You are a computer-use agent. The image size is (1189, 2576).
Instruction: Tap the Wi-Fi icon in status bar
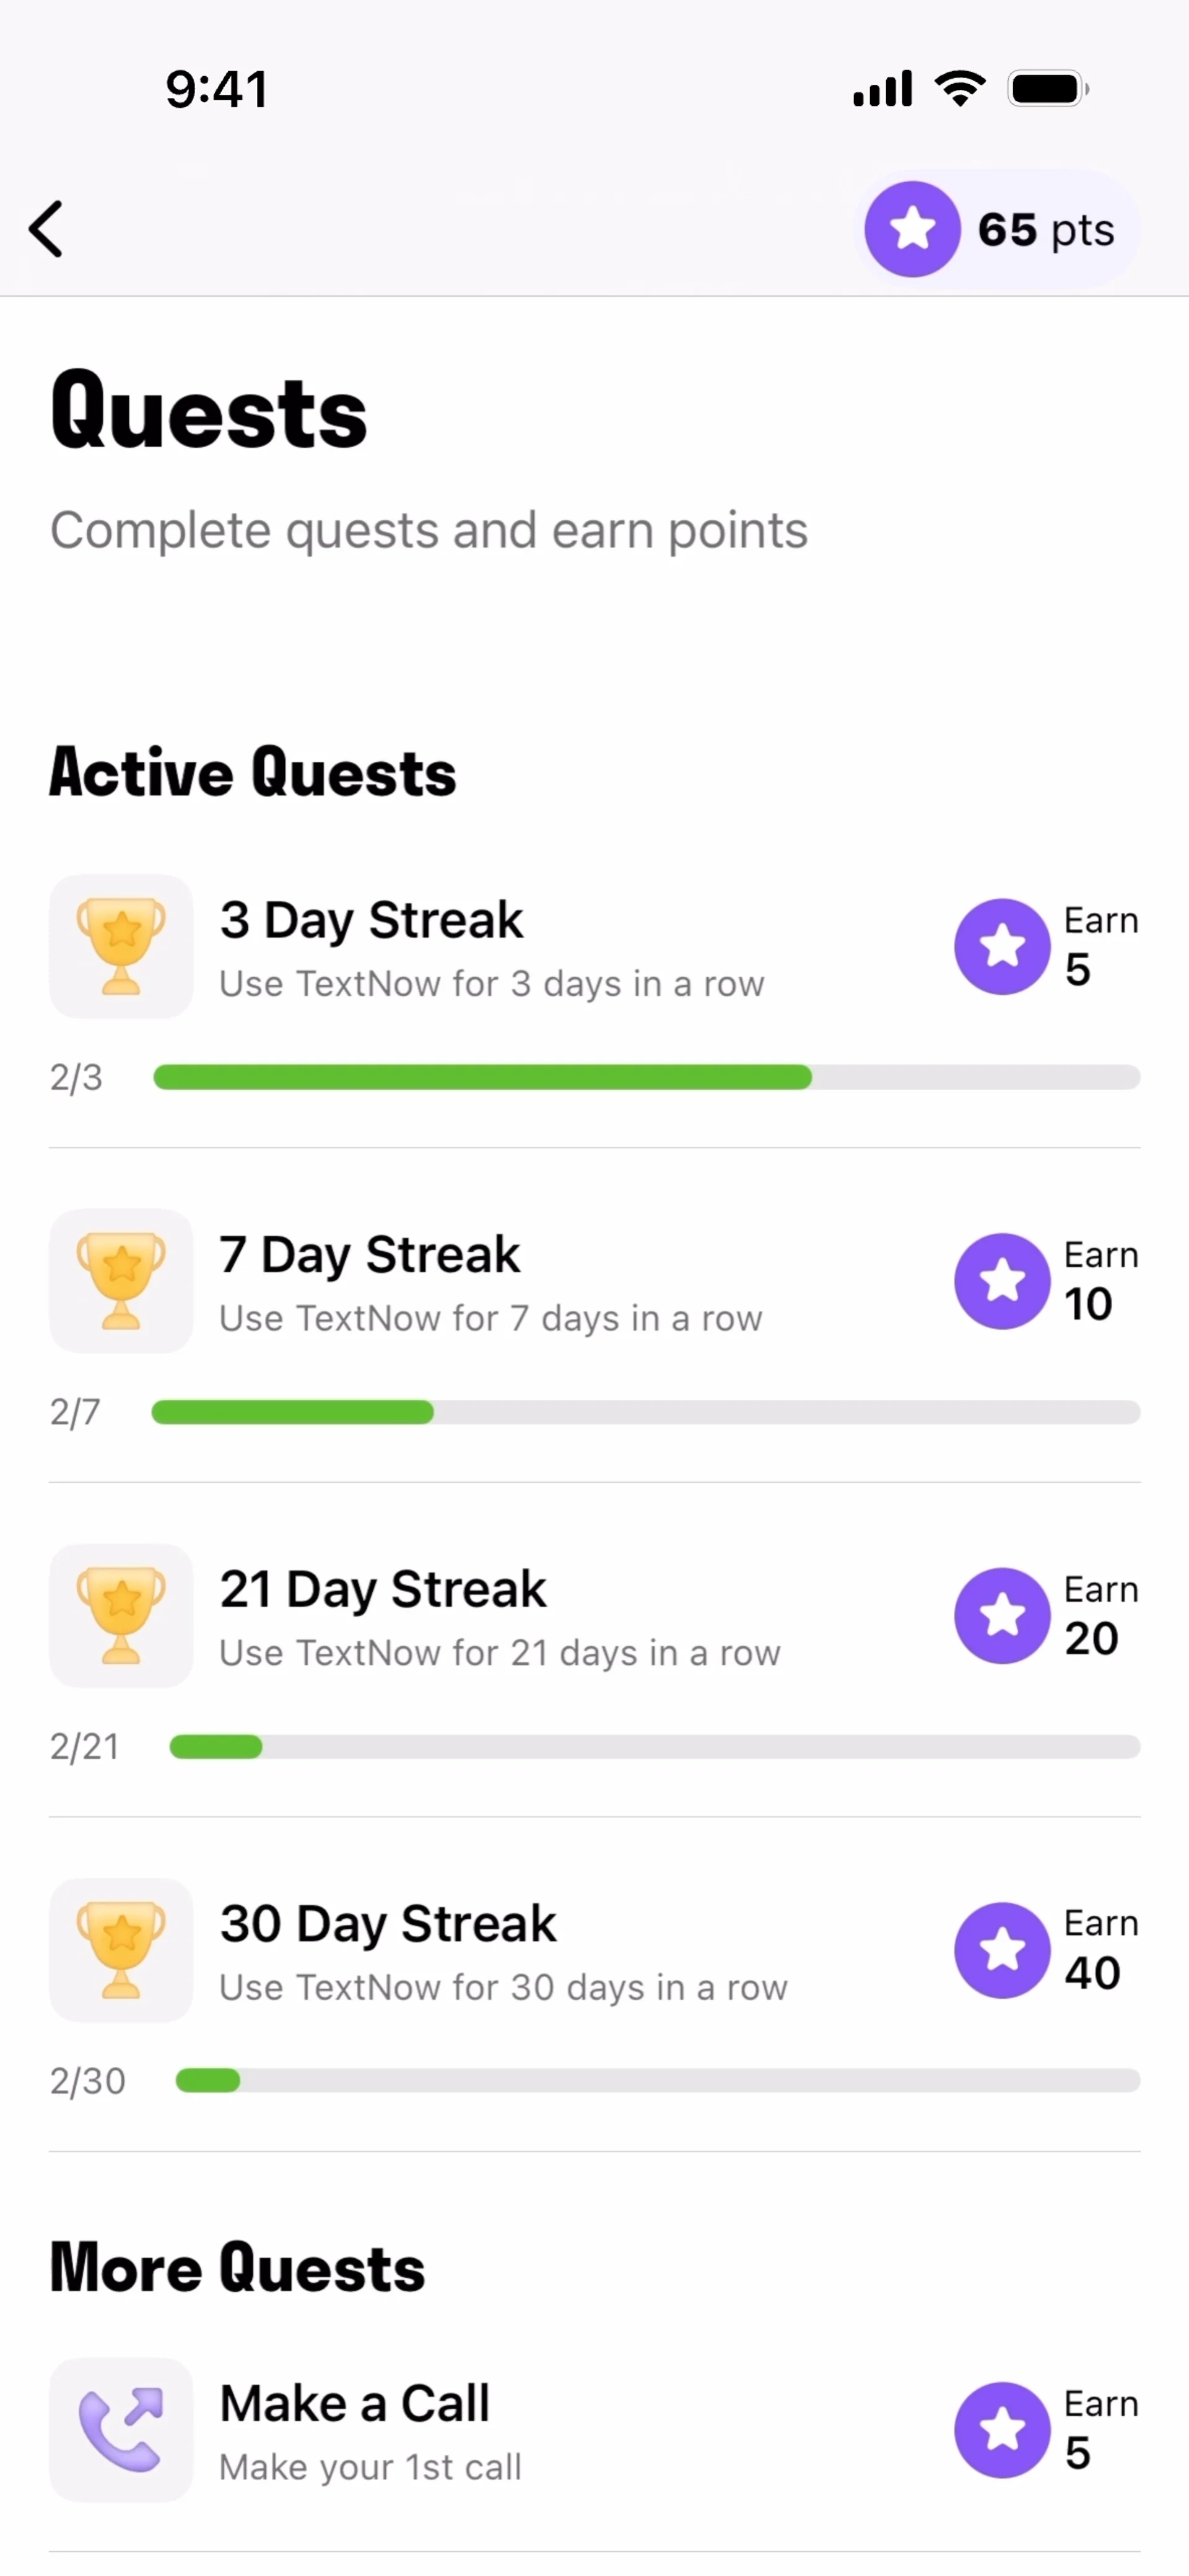tap(960, 89)
